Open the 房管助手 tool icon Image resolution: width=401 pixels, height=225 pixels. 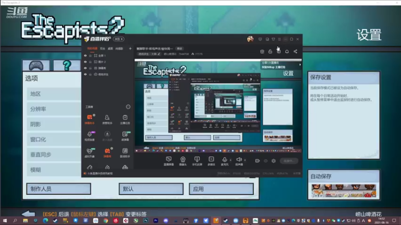click(107, 119)
